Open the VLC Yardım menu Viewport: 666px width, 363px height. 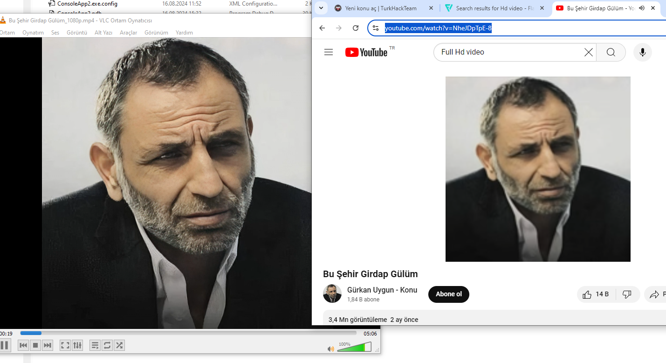[184, 33]
